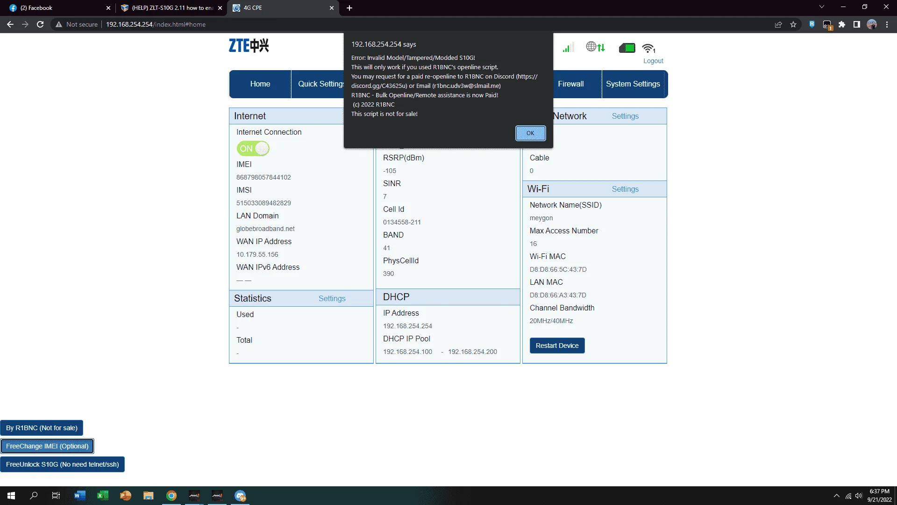Close the Facebook tab

point(108,8)
